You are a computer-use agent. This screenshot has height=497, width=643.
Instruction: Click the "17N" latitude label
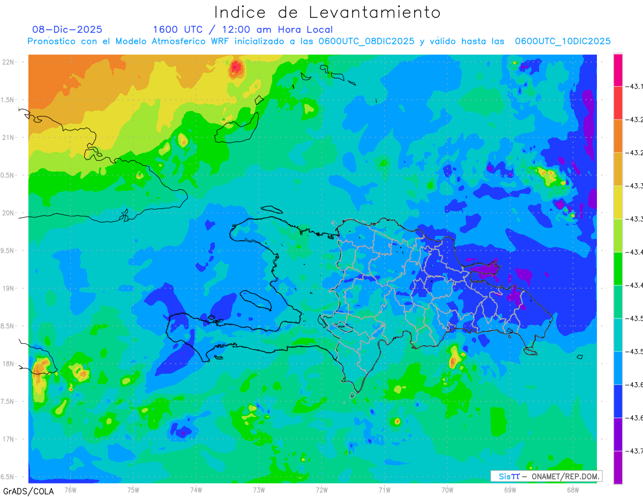[x=9, y=439]
